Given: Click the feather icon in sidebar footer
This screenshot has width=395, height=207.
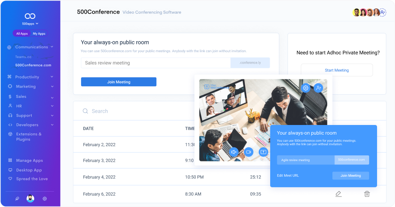Looking at the screenshot, I should tap(17, 199).
